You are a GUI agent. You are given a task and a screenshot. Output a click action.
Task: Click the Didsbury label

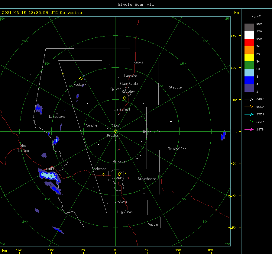114,135
